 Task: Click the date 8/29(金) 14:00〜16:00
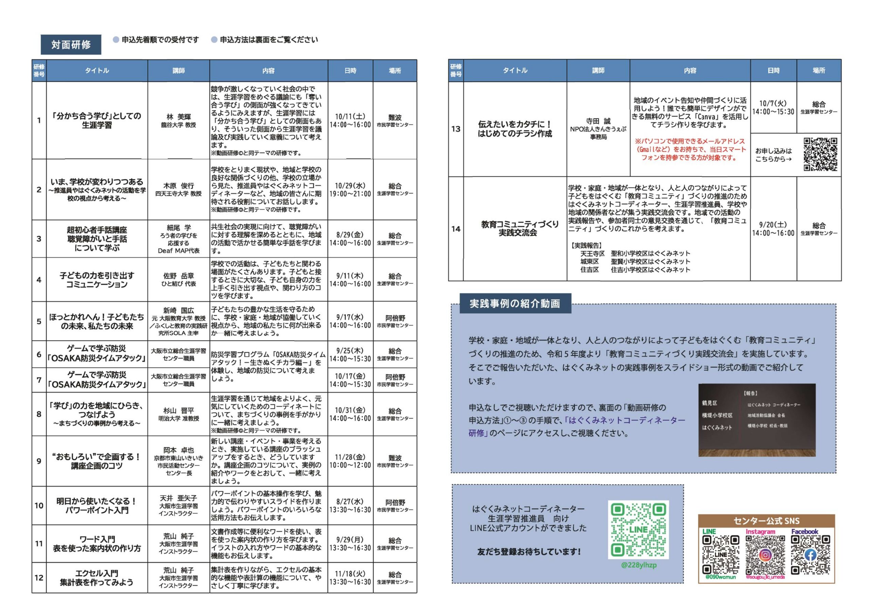coord(350,239)
